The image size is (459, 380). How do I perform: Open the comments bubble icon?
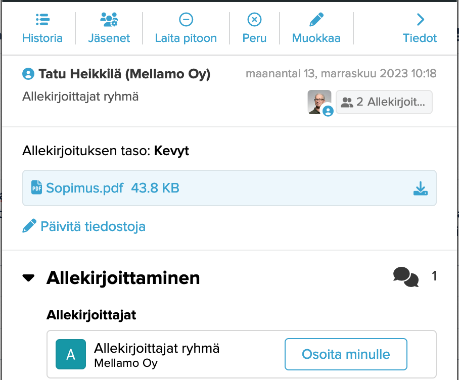pos(406,277)
